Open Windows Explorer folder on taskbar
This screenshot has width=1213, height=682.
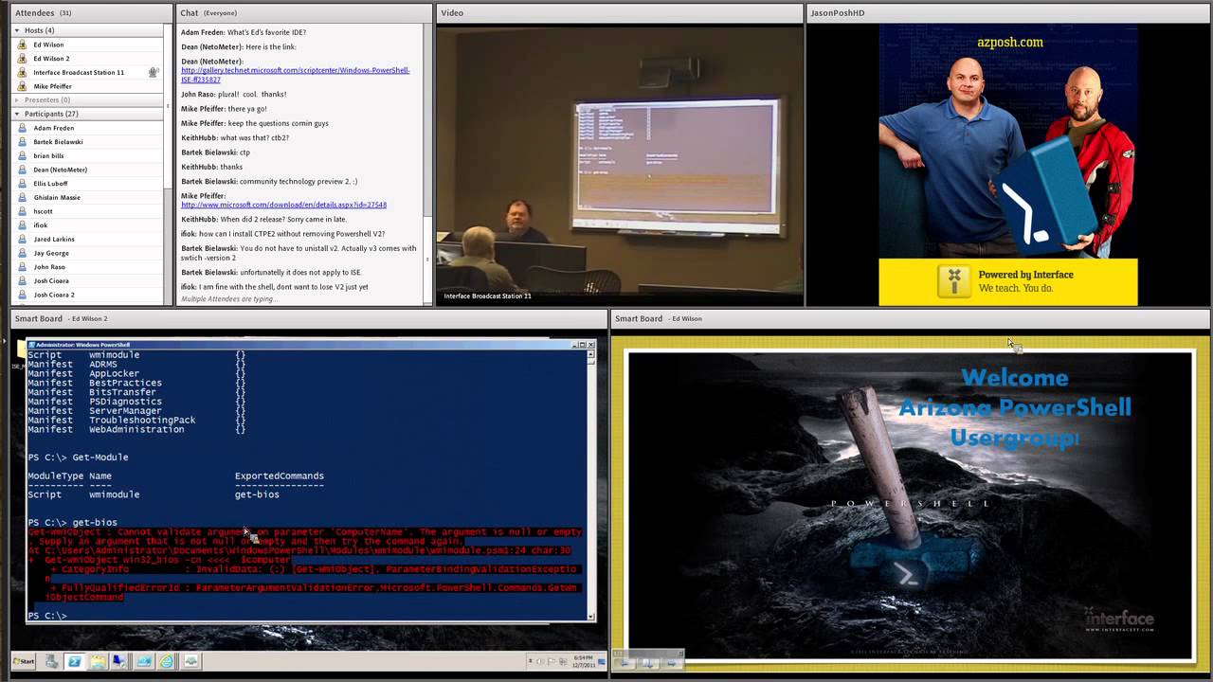98,661
